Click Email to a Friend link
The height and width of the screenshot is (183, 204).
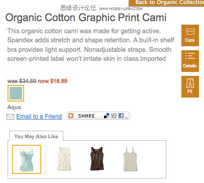pyautogui.click(x=39, y=117)
